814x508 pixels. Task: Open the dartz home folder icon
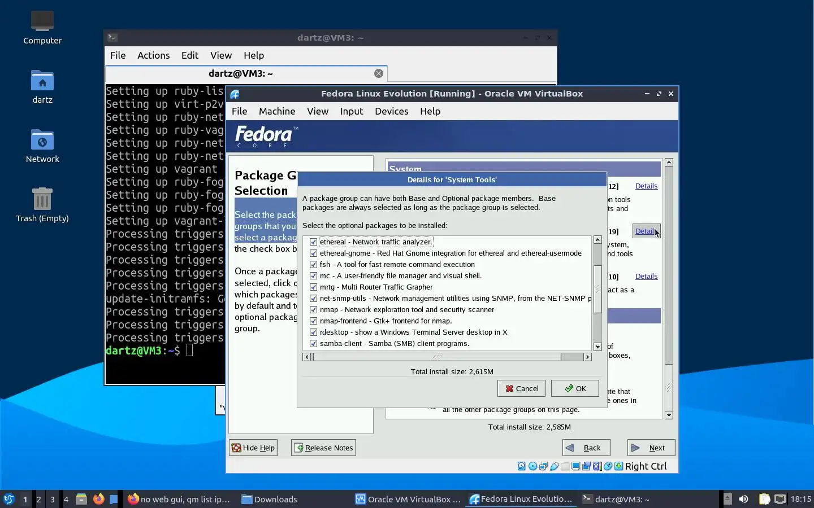click(x=42, y=86)
